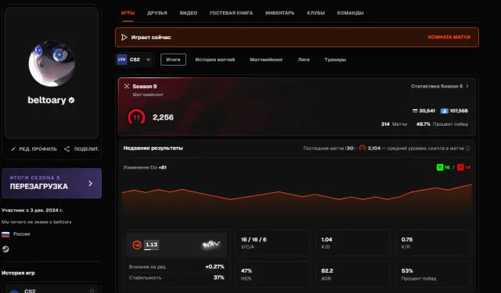Click the info icon in История игр CS2 row

click(x=92, y=291)
